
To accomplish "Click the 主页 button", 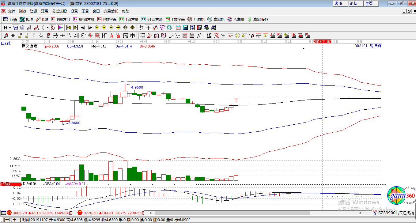I will [371, 3].
